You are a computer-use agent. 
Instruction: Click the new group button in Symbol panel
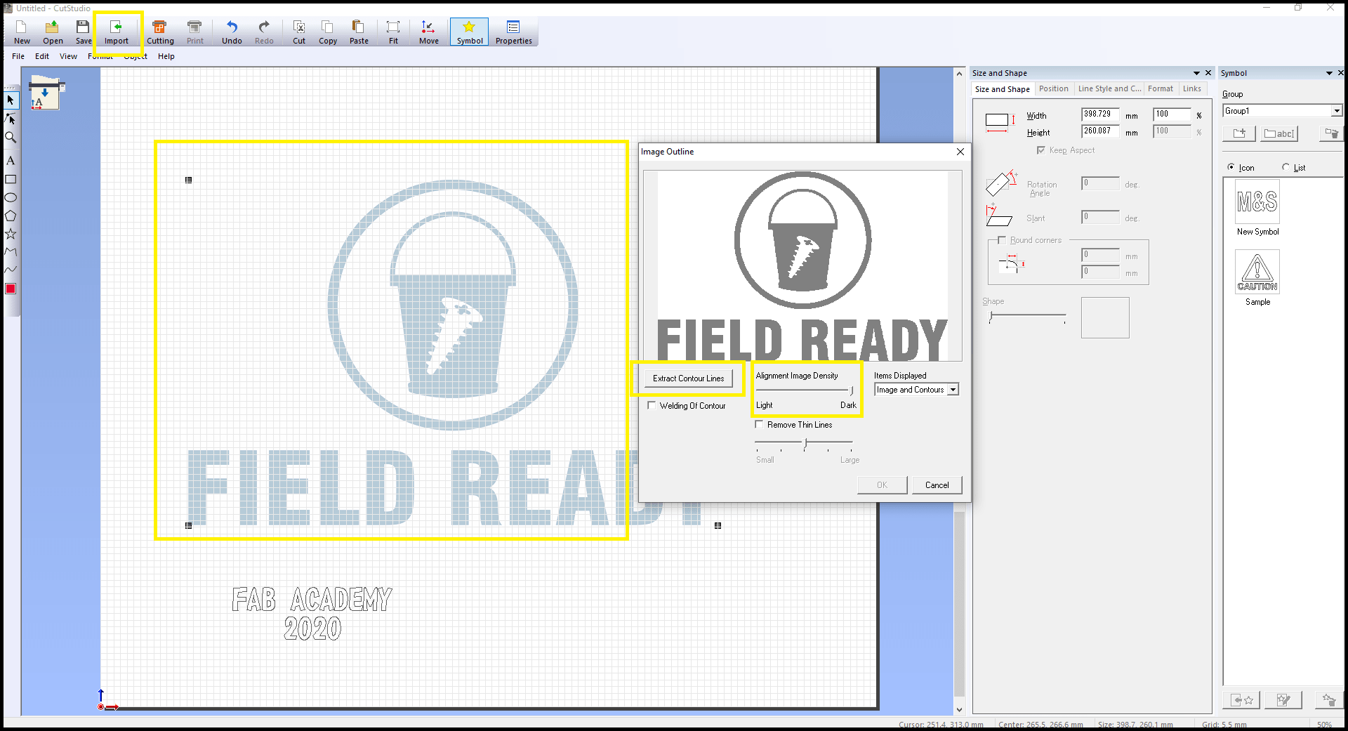[x=1239, y=133]
